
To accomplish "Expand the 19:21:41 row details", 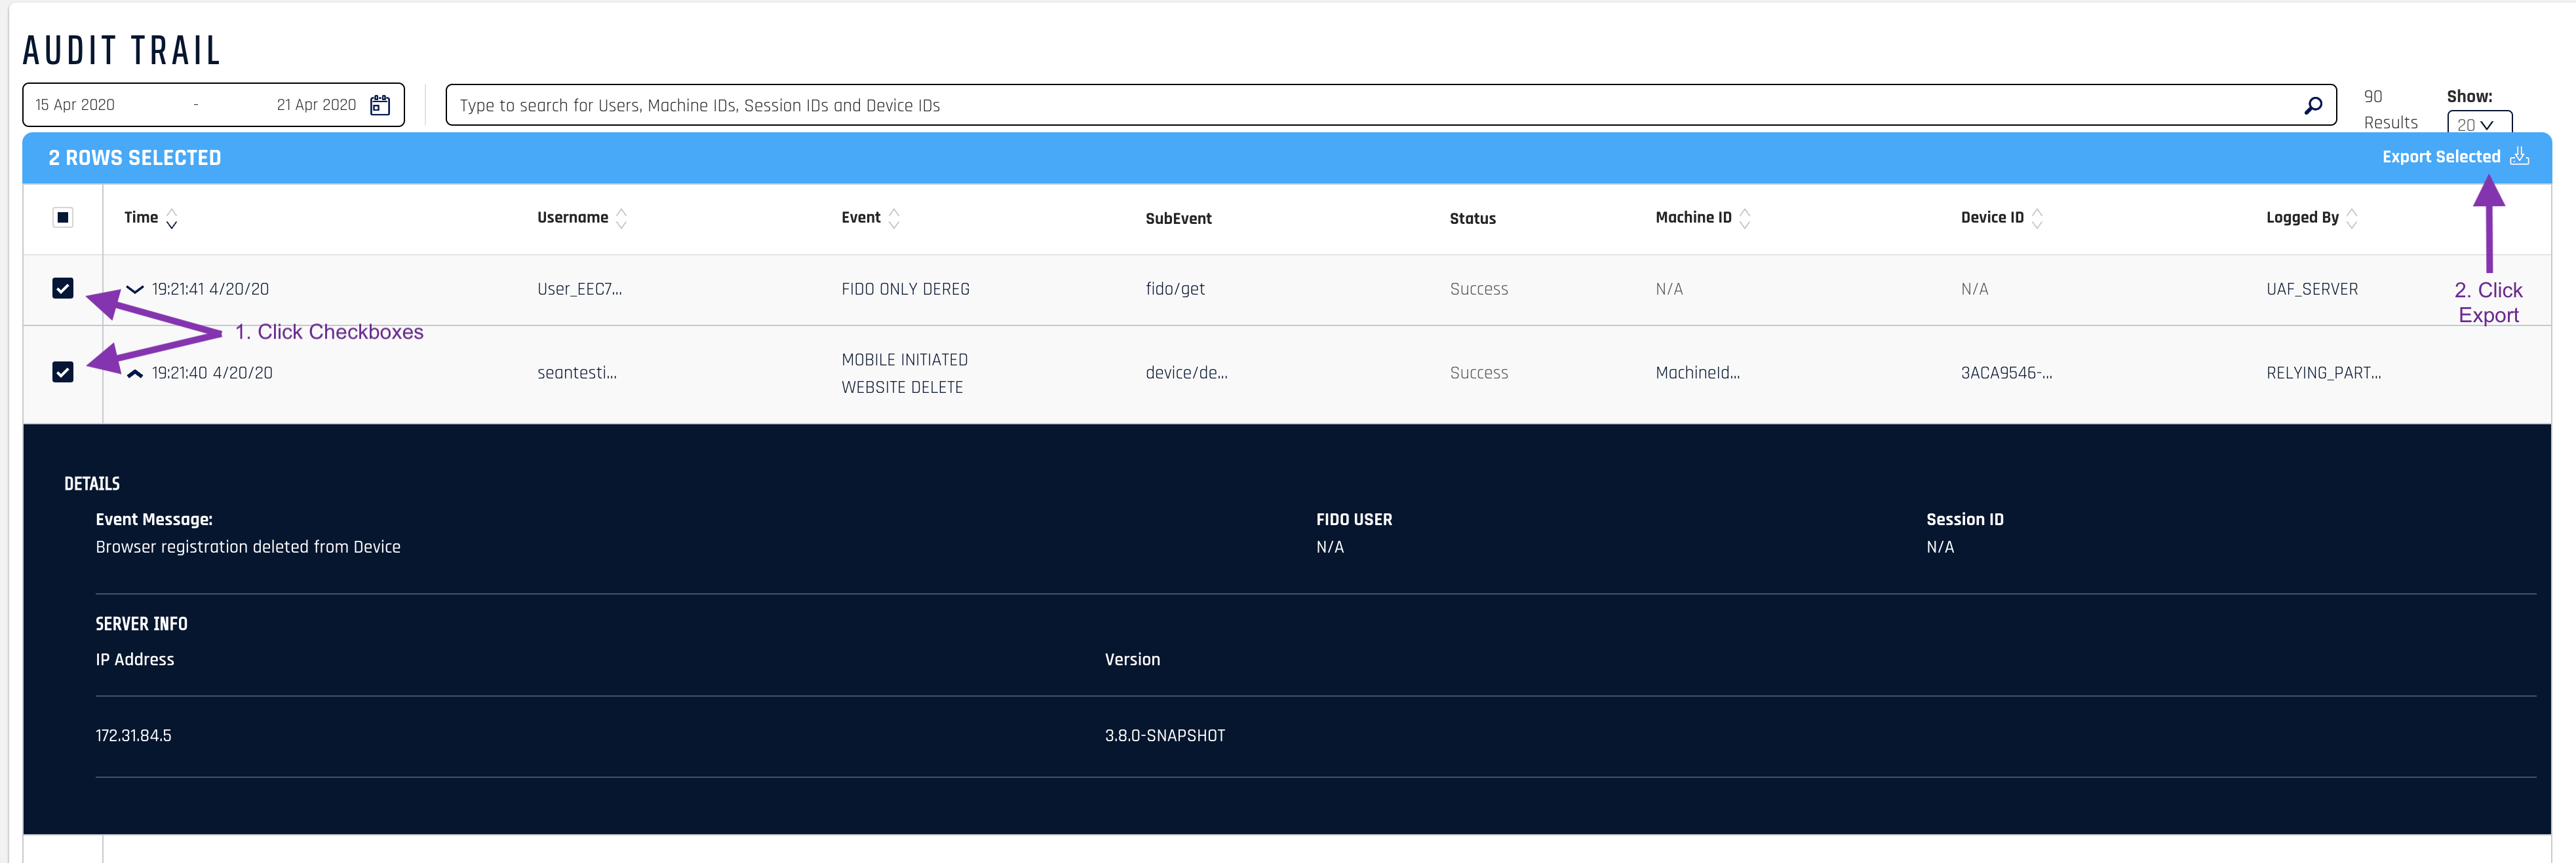I will click(135, 289).
